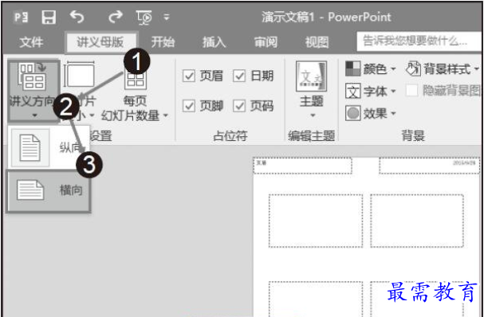This screenshot has height=317, width=484.
Task: Open the 视图 tab
Action: pyautogui.click(x=317, y=41)
